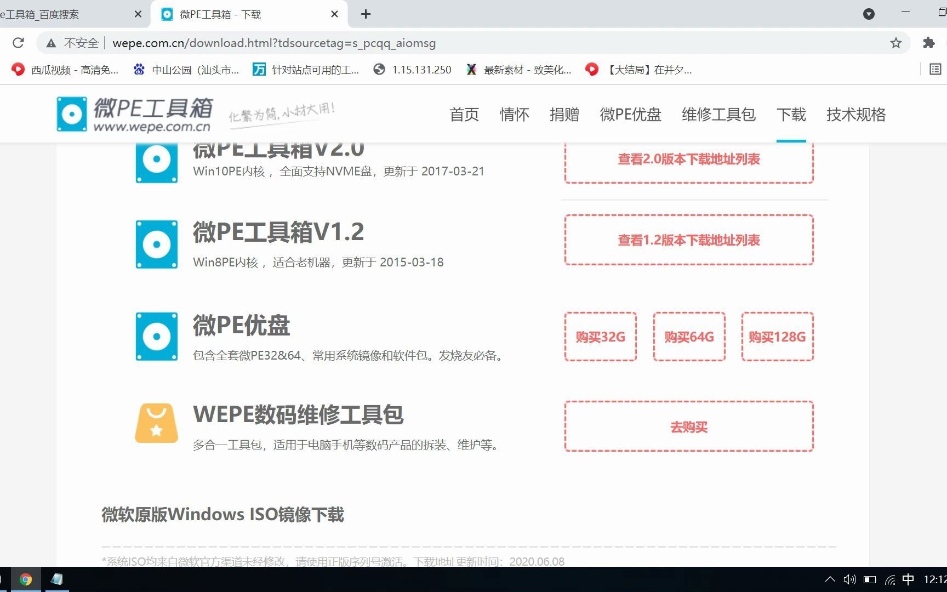Select the 微PE工具箱 - 下载 tab
Image resolution: width=947 pixels, height=592 pixels.
pos(250,14)
